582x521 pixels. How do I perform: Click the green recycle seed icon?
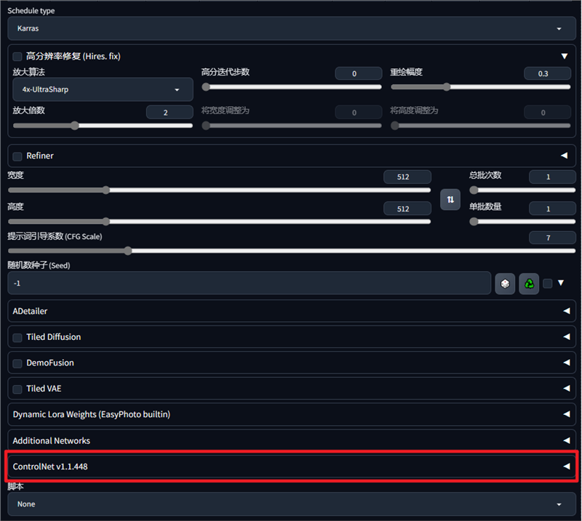point(529,283)
